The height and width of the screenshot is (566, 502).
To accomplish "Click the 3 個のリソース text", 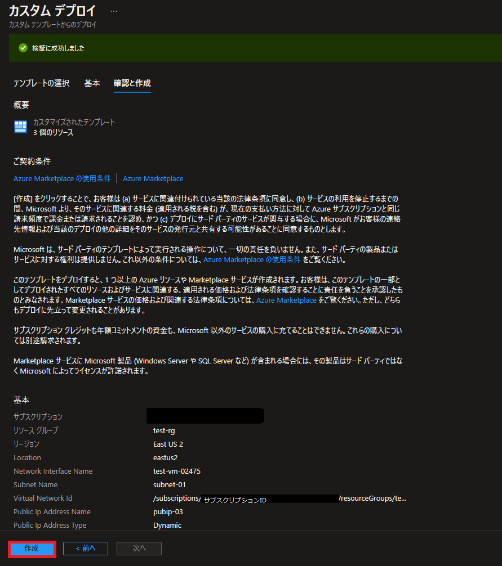I will pyautogui.click(x=53, y=132).
